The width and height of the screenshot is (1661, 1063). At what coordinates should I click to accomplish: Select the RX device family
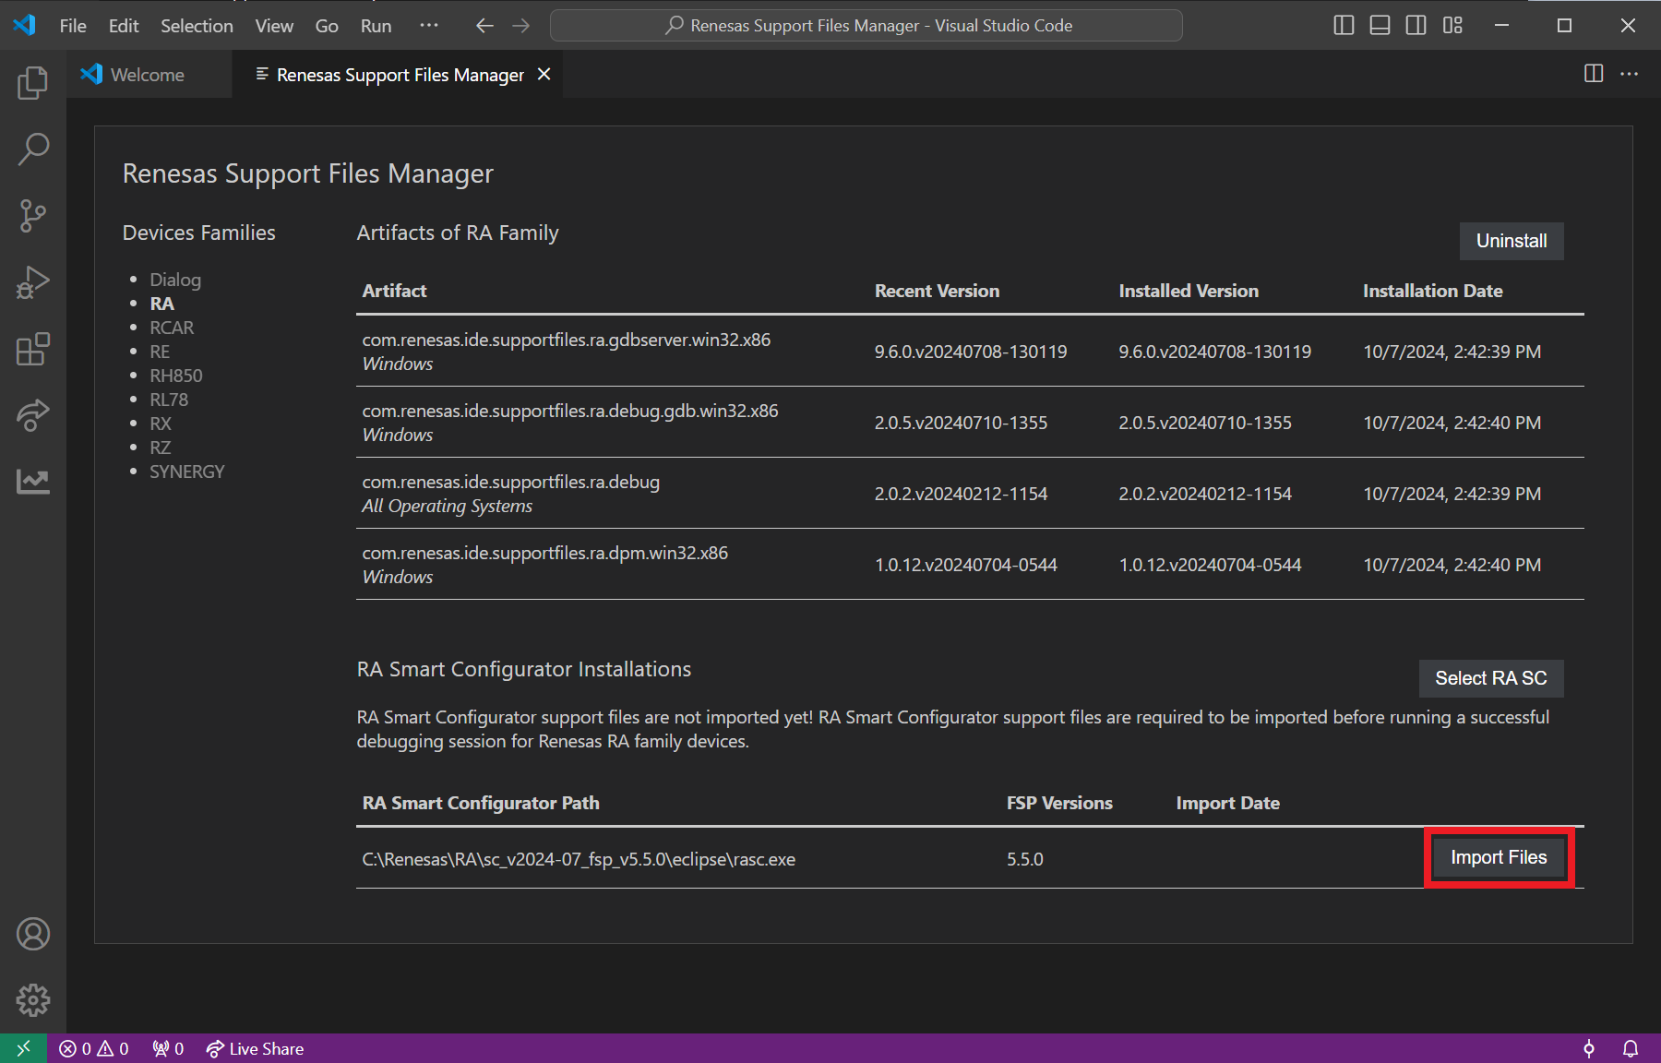(x=161, y=424)
